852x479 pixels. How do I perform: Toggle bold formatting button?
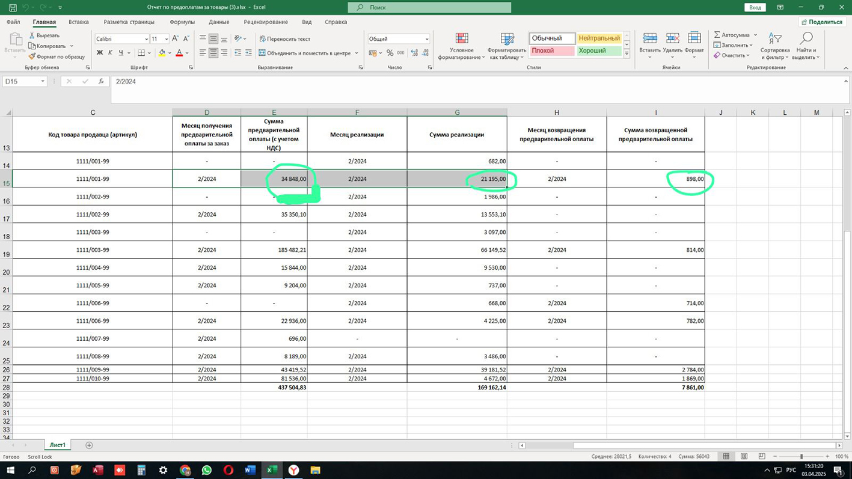100,53
